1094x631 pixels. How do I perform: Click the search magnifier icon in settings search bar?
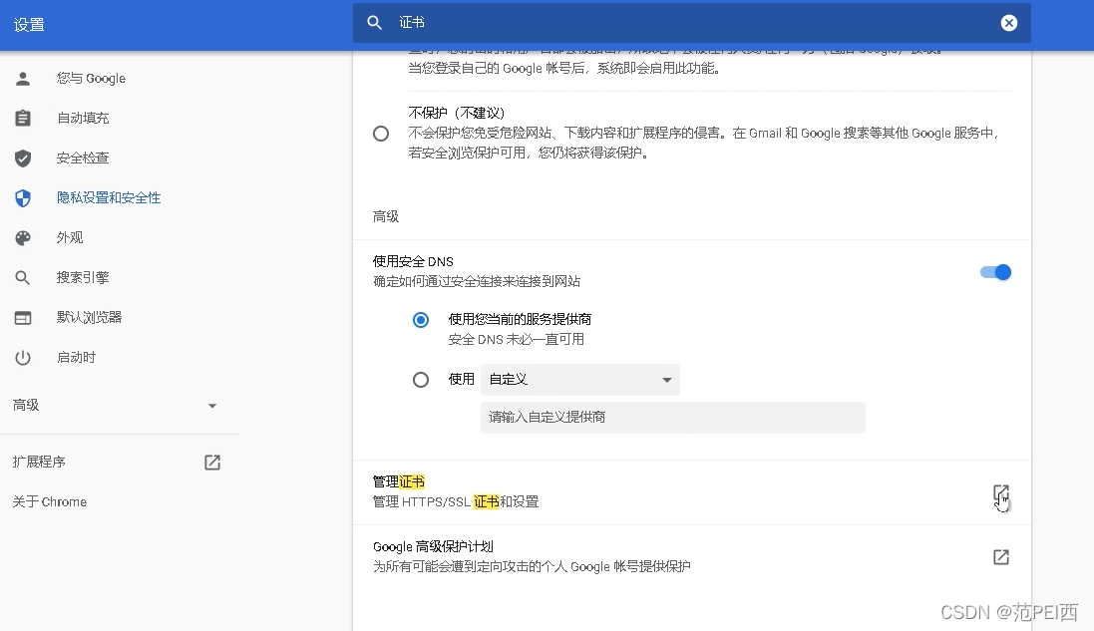[x=375, y=23]
